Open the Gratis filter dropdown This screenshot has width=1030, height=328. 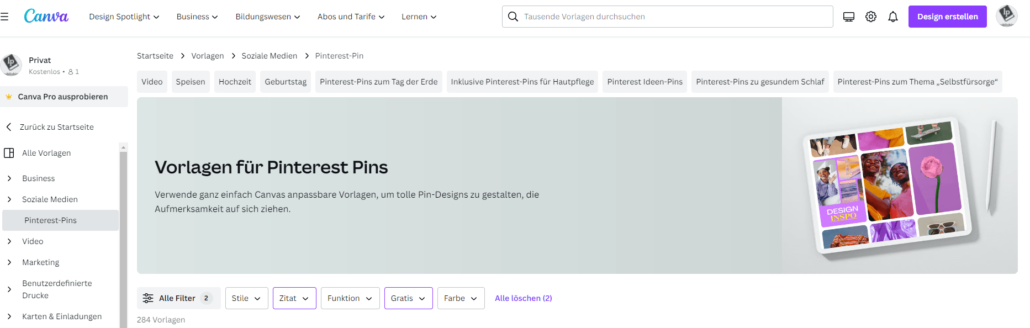pos(409,298)
